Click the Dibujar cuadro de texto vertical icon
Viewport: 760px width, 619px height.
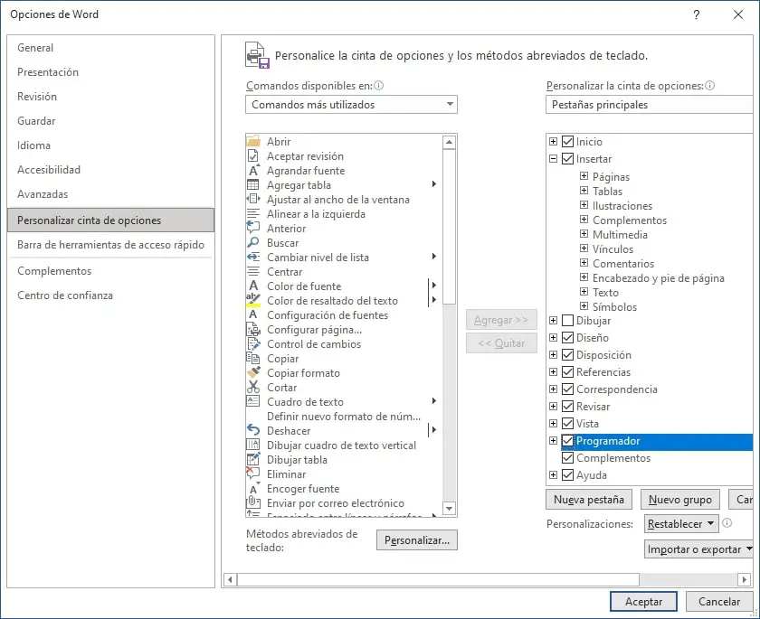tap(253, 445)
